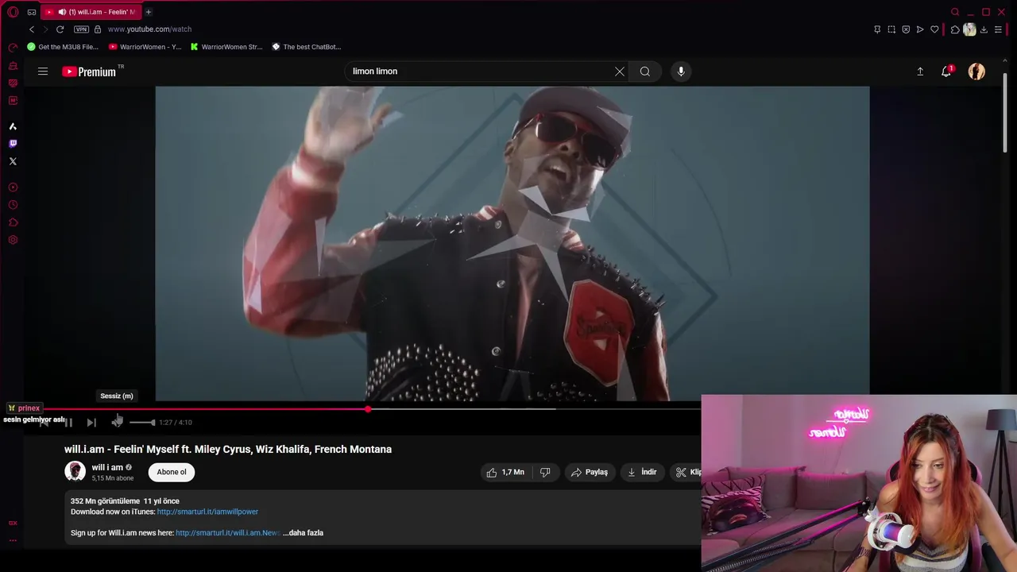Open the YouTube notifications bell

[946, 71]
